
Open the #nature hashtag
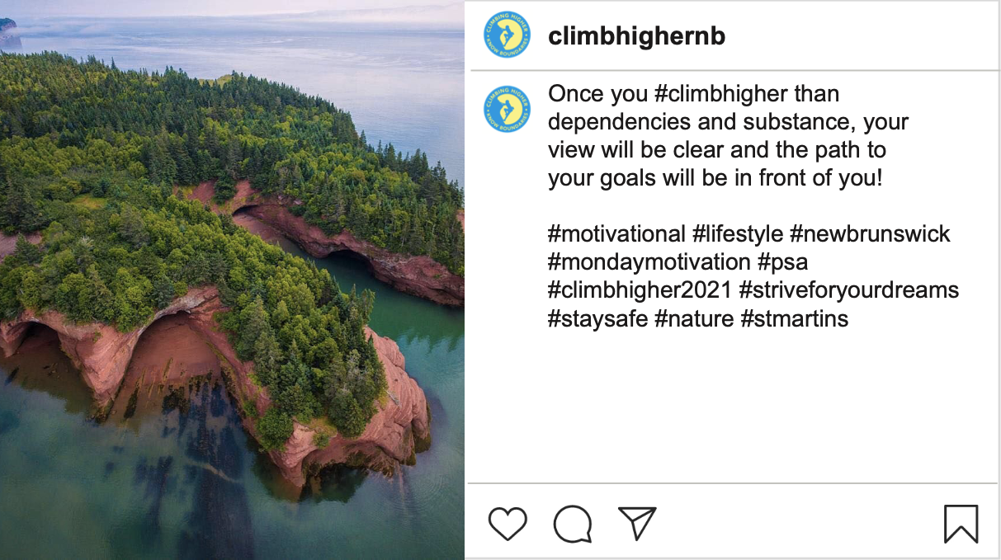[x=694, y=318]
